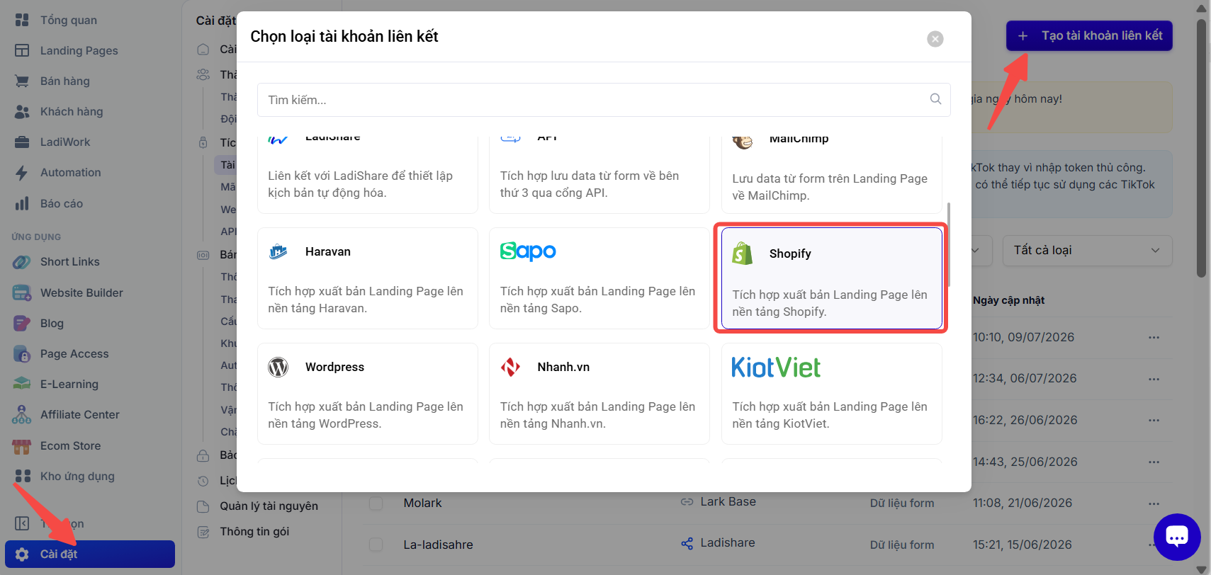Open the La-ladisahre account entry
Screen dimensions: 1211x575
click(438, 545)
